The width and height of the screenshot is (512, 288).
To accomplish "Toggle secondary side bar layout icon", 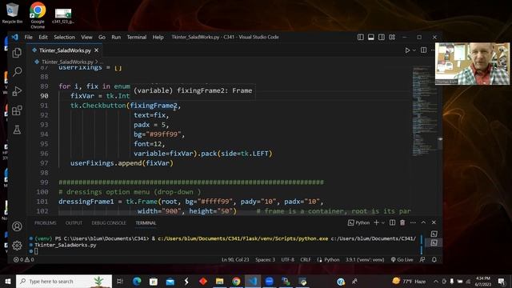I will point(382,38).
